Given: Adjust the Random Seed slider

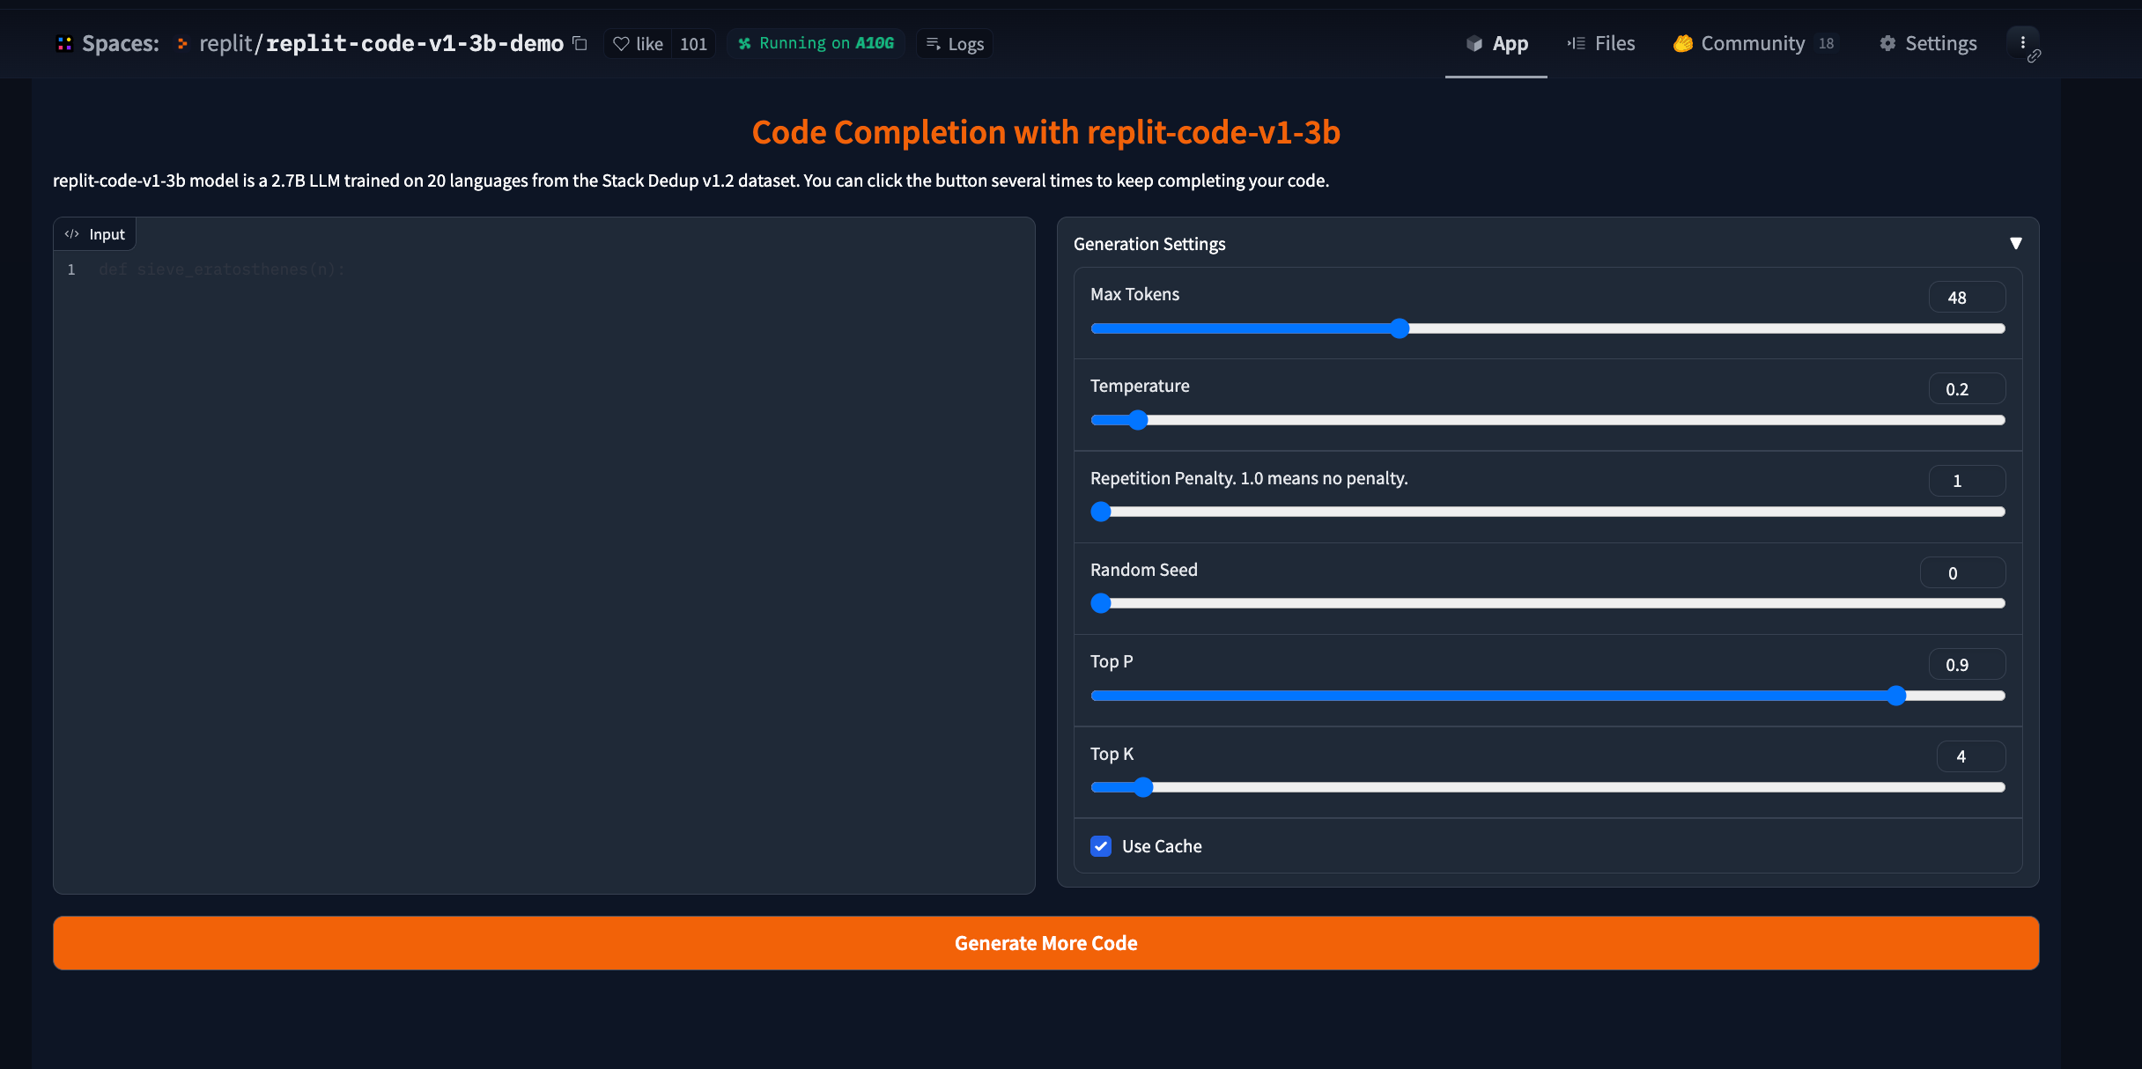Looking at the screenshot, I should [1547, 603].
